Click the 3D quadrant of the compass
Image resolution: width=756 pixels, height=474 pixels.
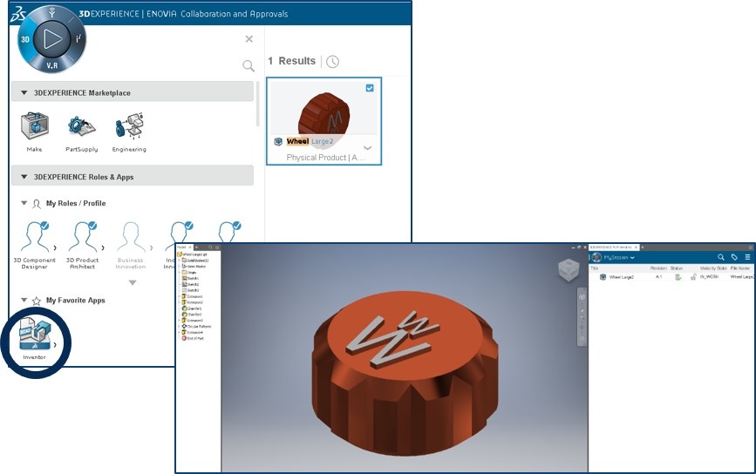[25, 39]
